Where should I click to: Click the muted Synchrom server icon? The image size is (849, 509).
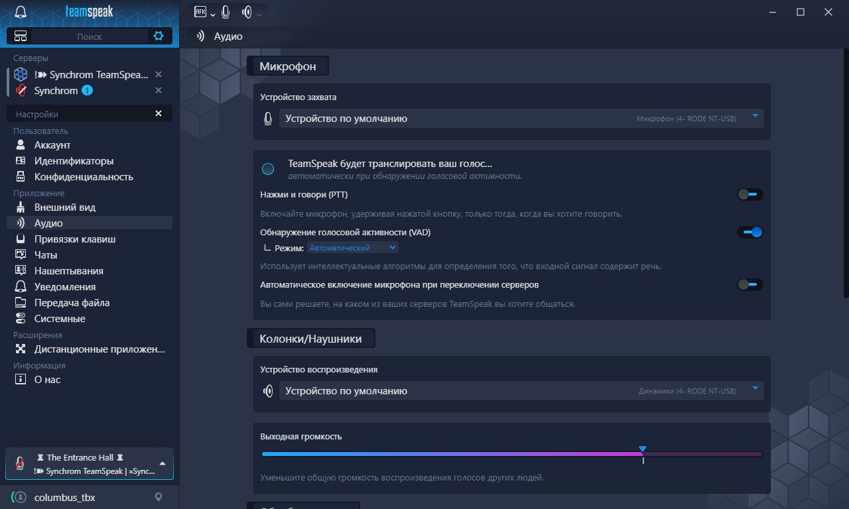click(21, 90)
